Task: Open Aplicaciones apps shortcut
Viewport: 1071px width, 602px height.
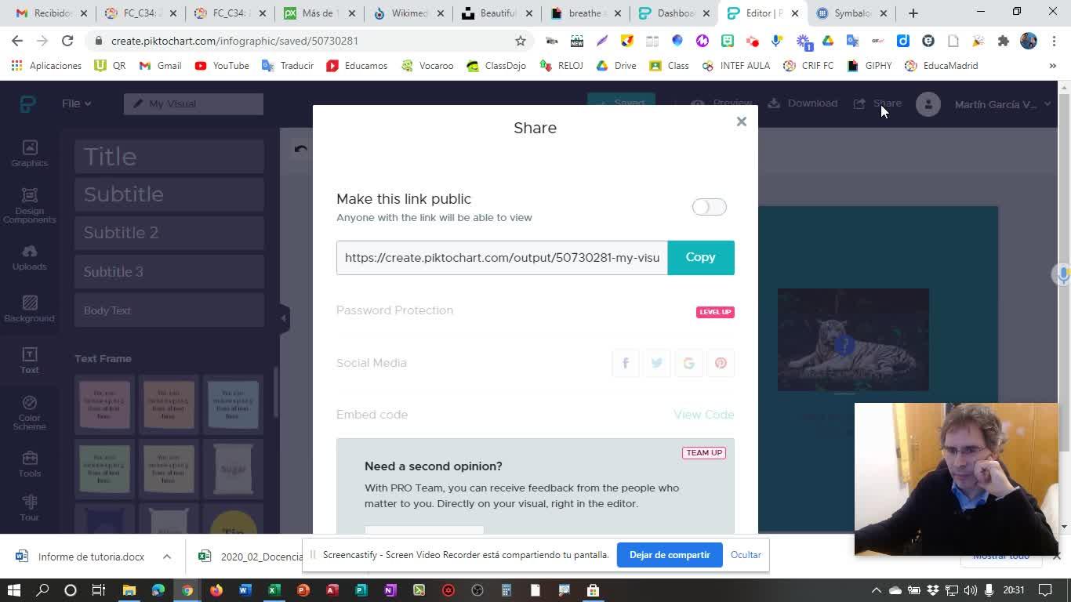Action: (x=46, y=66)
